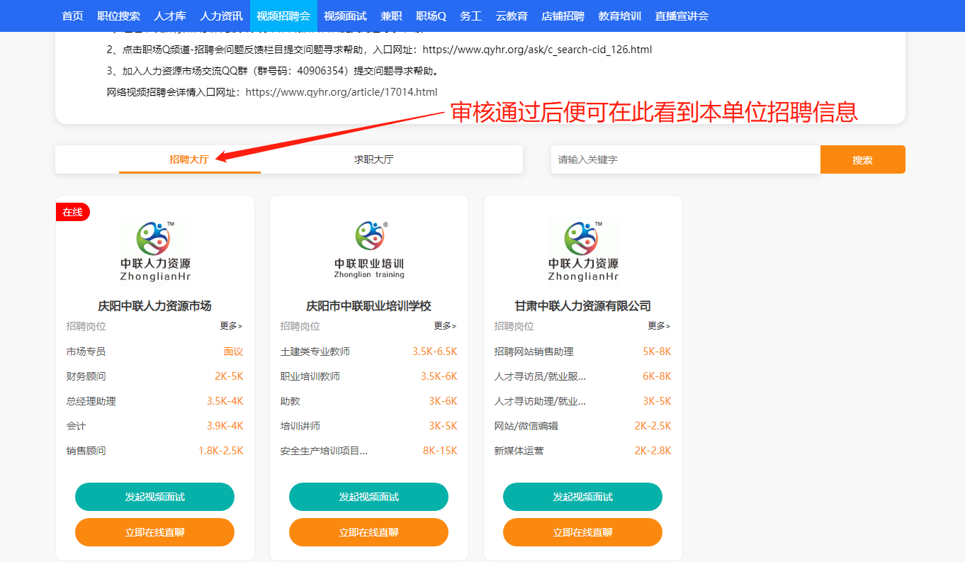The height and width of the screenshot is (562, 965).
Task: Open 视频面试 in the top navigation
Action: 346,16
